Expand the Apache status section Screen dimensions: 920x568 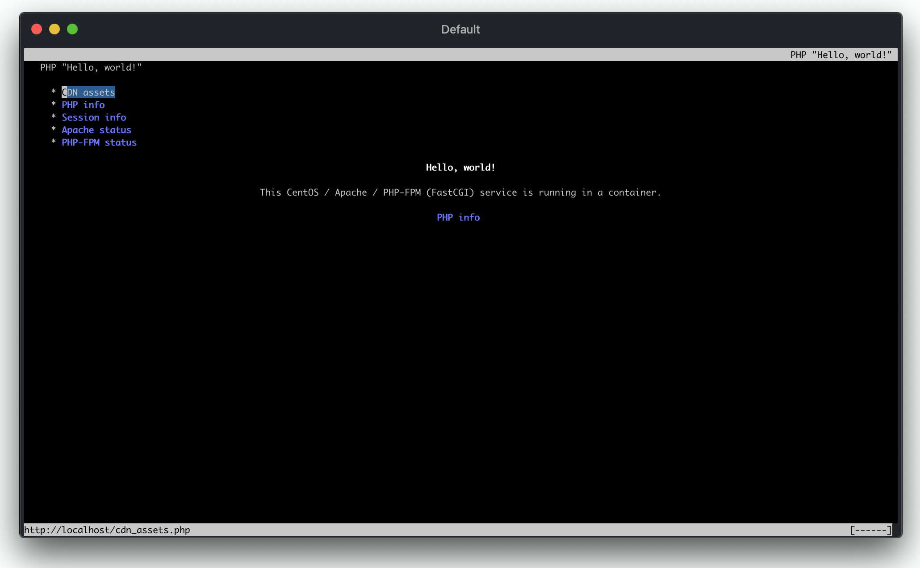(96, 129)
